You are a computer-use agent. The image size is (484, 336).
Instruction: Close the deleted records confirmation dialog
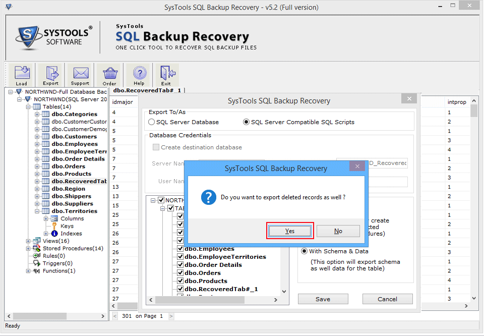pos(357,166)
